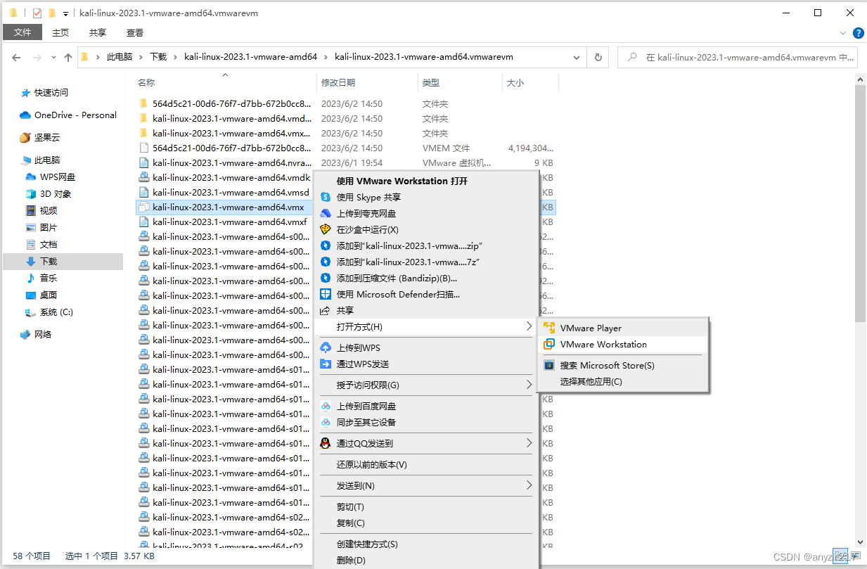Open the 文件 ribbon tab

(23, 32)
